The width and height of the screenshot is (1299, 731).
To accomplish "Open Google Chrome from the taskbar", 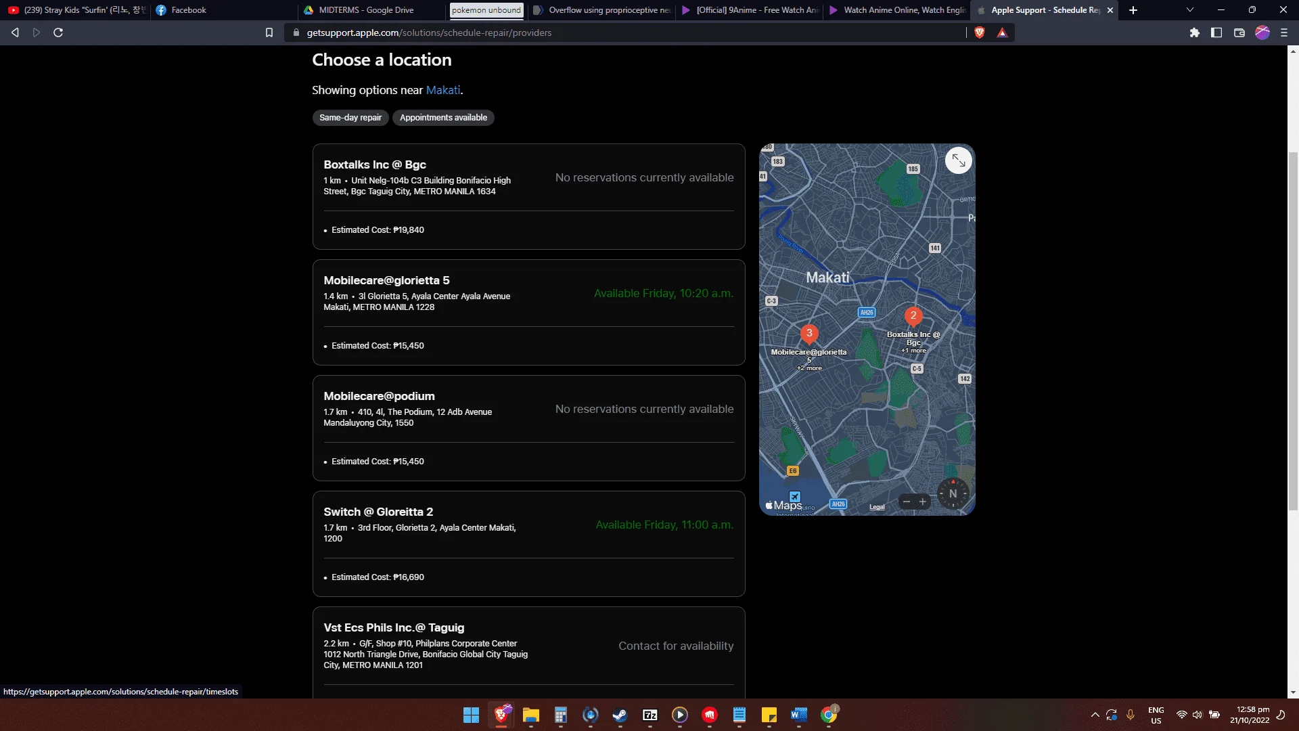I will [829, 715].
